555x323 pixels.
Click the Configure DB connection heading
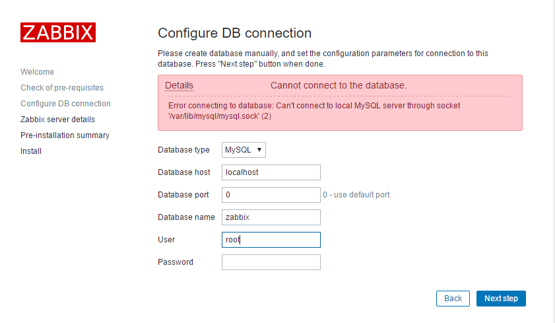(x=235, y=33)
